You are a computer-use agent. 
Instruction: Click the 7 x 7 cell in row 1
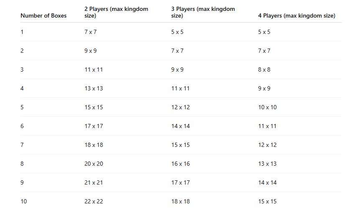coord(91,32)
